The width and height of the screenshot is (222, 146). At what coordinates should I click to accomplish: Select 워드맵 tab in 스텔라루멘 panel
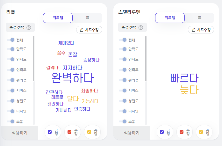[170, 18]
